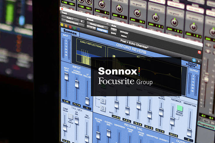215x143 pixels.
Task: Click the red icon right of the Oxford Reverb title
Action: (200, 52)
